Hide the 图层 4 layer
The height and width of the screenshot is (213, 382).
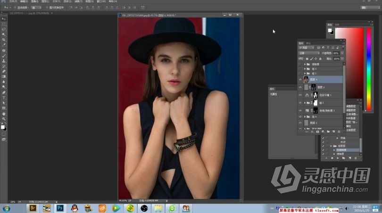coord(300,79)
